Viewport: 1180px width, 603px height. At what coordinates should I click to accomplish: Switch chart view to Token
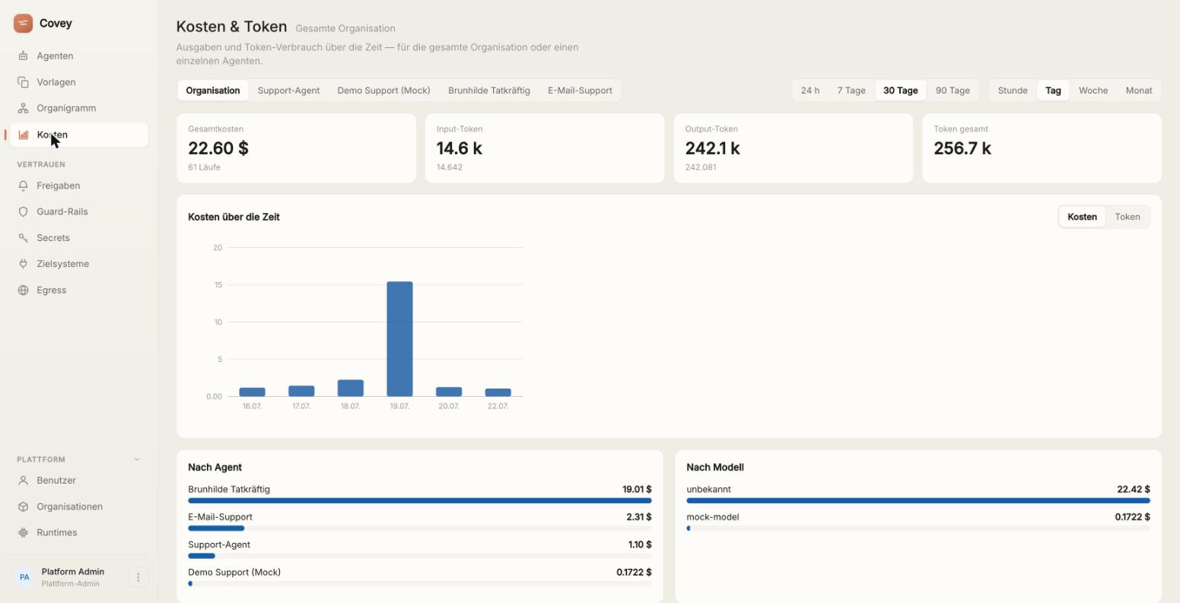click(x=1128, y=217)
